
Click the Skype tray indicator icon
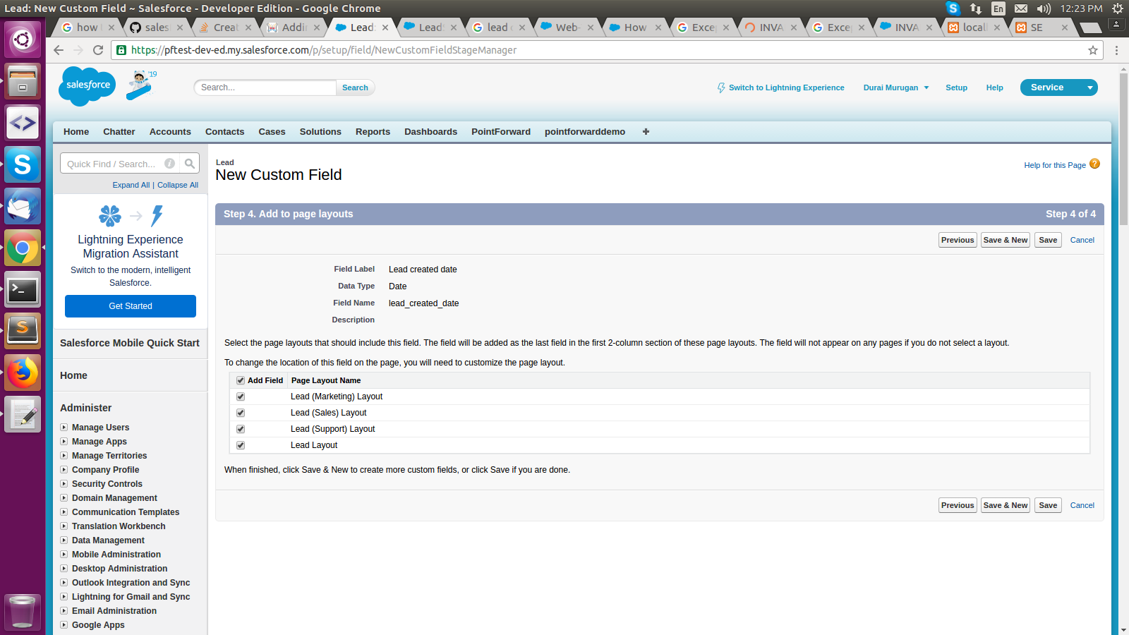(x=953, y=8)
